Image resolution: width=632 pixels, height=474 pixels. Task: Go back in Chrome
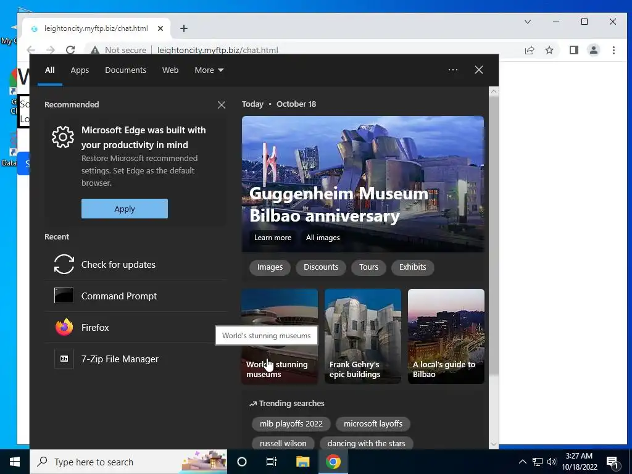tap(31, 50)
